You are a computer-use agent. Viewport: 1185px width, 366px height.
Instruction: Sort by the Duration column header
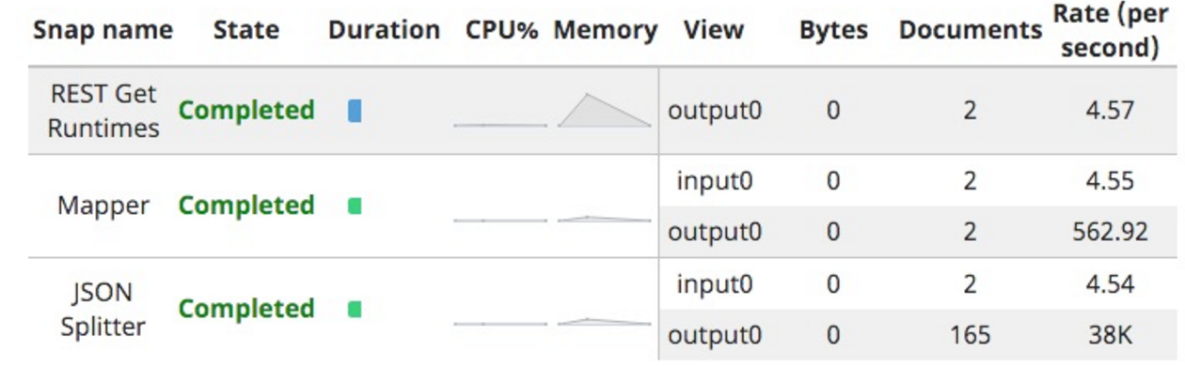pyautogui.click(x=384, y=30)
